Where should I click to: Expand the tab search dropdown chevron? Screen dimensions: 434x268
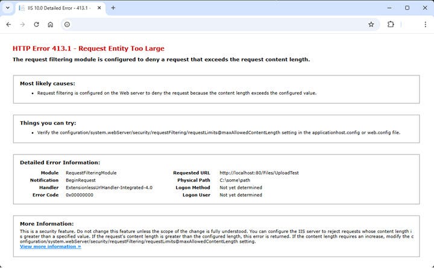click(x=7, y=8)
